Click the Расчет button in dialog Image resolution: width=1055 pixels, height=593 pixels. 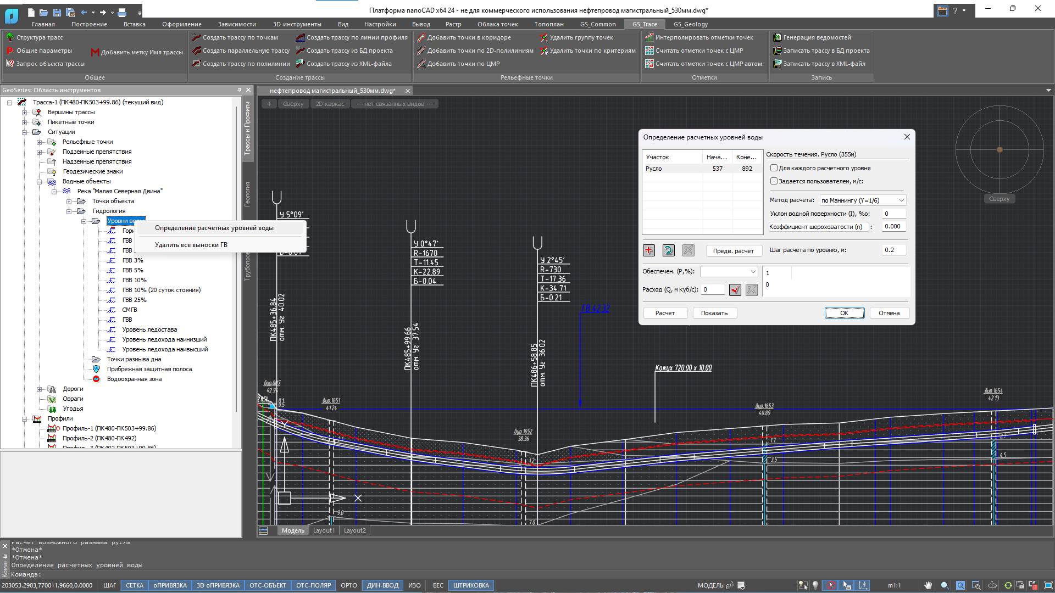pyautogui.click(x=665, y=313)
